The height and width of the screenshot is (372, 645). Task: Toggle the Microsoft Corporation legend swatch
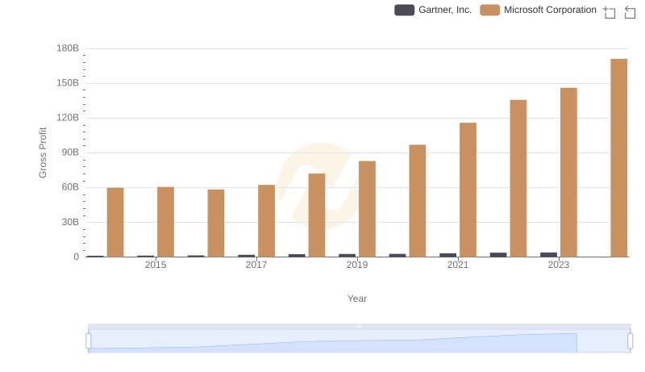[x=490, y=10]
